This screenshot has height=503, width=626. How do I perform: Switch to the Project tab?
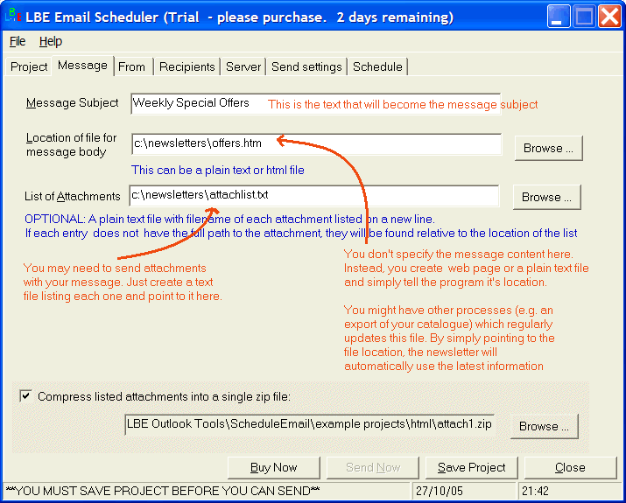29,66
